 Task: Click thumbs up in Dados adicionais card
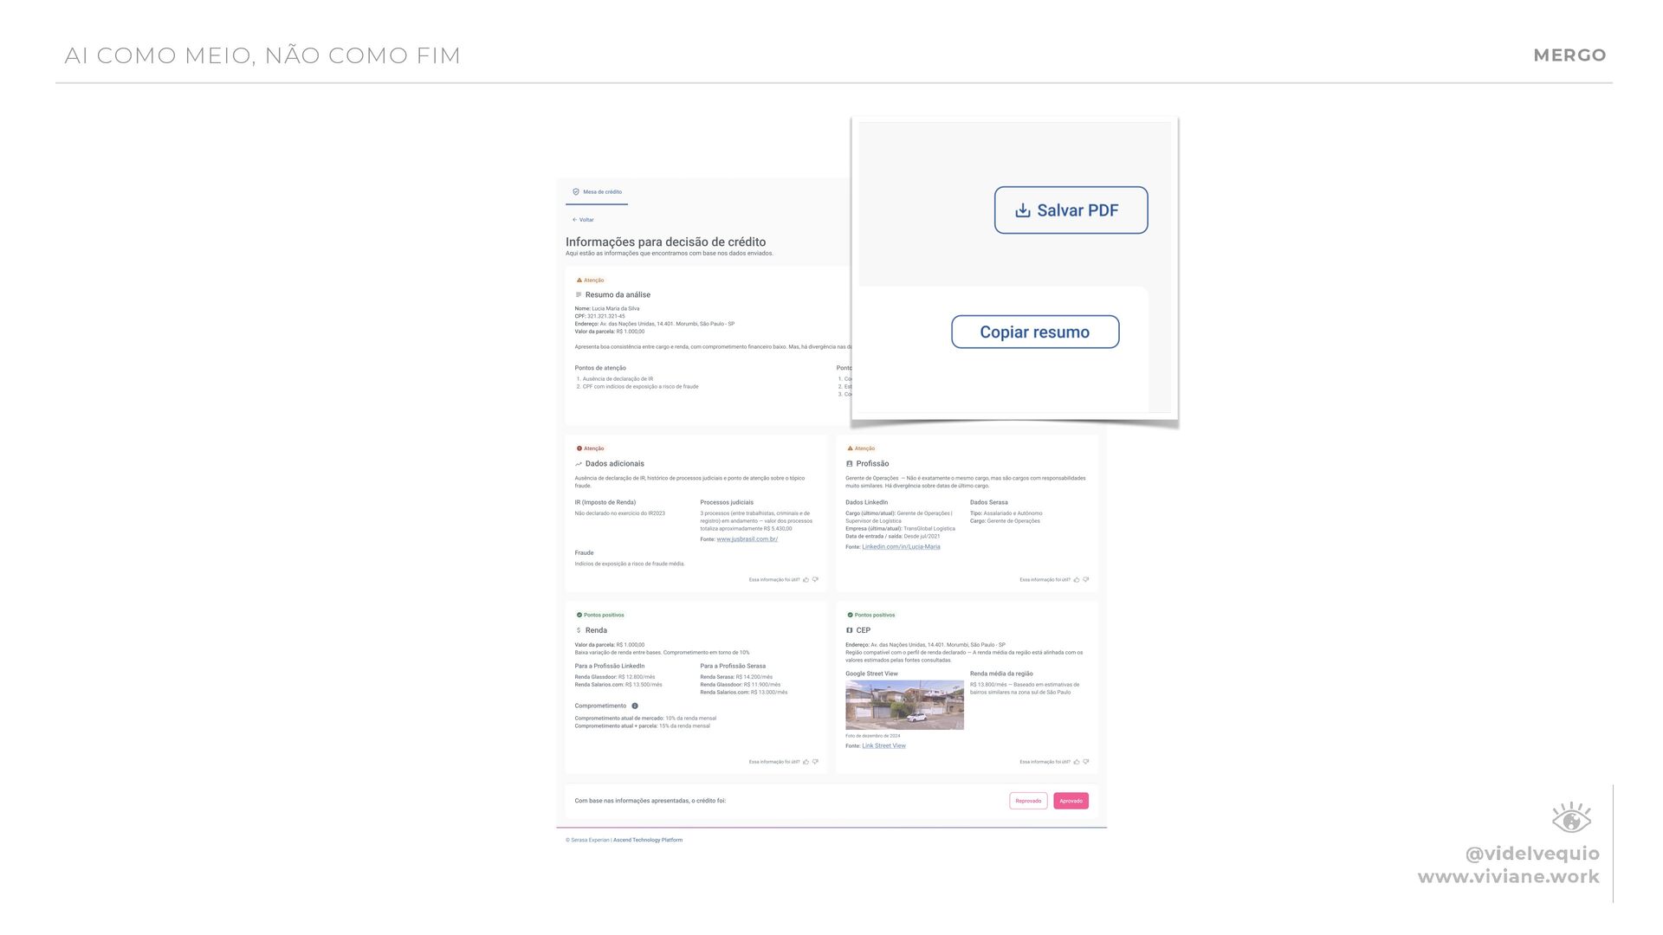[806, 580]
